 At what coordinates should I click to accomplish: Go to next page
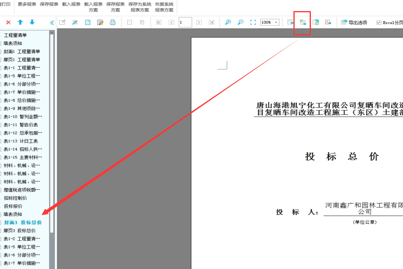pyautogui.click(x=199, y=23)
